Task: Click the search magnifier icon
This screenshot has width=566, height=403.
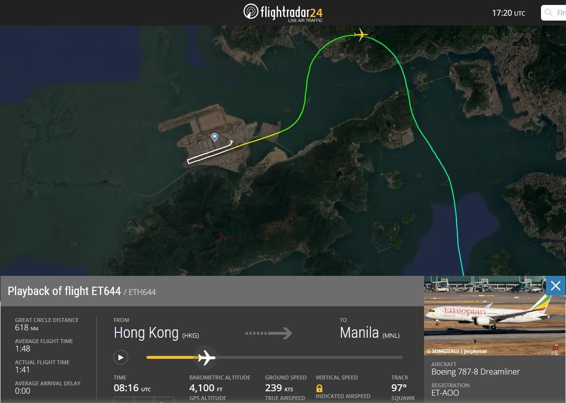Action: tap(549, 13)
